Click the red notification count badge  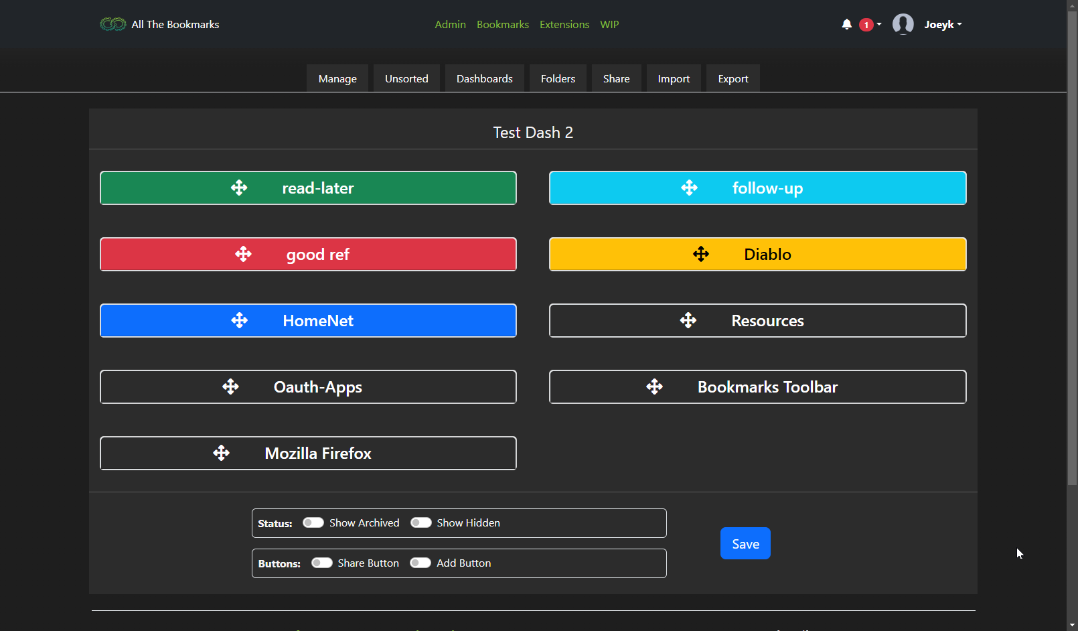pos(866,25)
